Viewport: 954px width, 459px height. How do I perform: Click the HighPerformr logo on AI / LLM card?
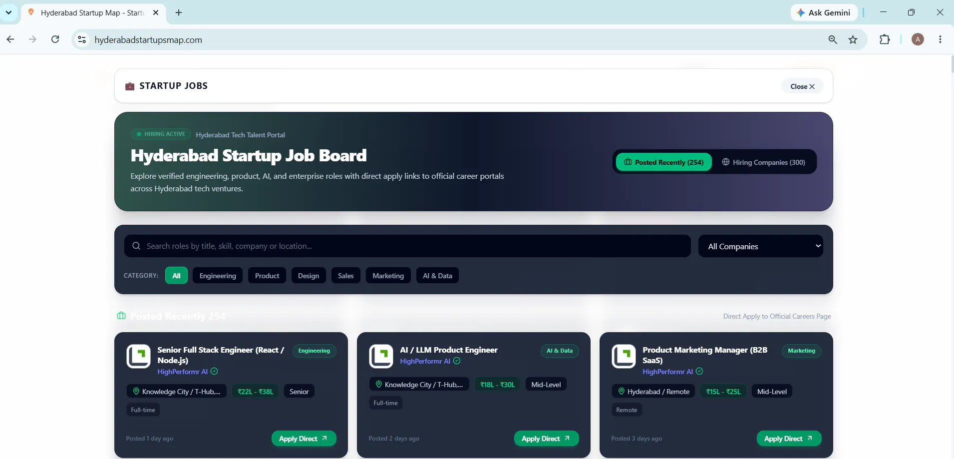coord(381,357)
